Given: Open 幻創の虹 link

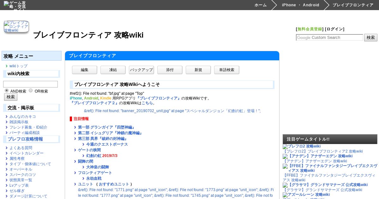Looking at the screenshot, I should point(94,156).
